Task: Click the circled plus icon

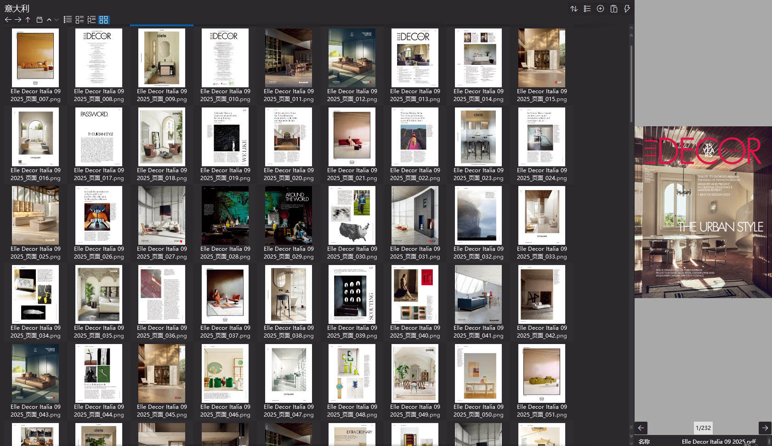Action: pos(600,9)
